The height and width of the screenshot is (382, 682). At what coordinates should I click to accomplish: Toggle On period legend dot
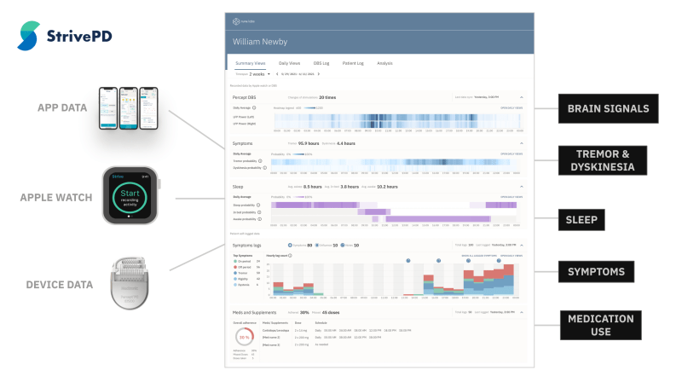[235, 262]
